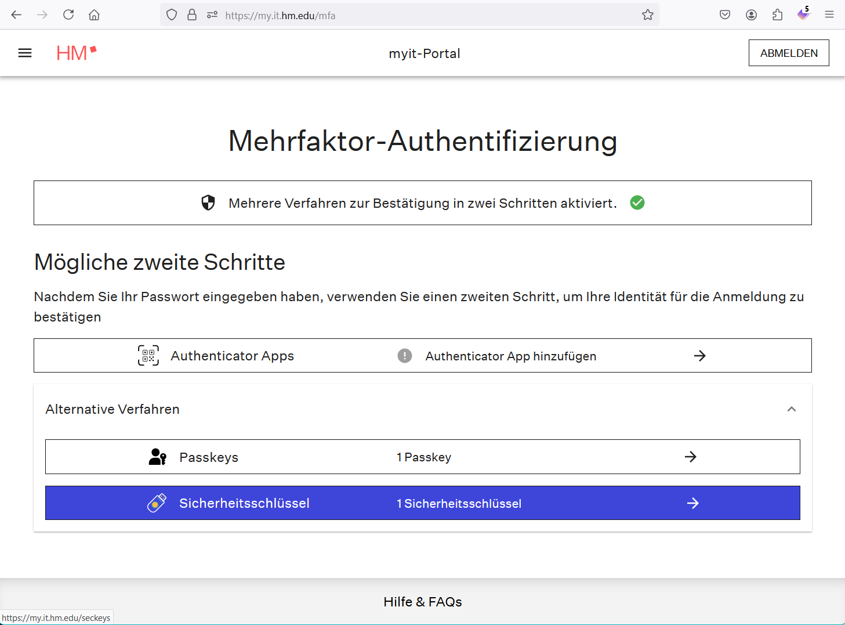Click Authenticator App hinzufügen
This screenshot has width=845, height=625.
pyautogui.click(x=510, y=356)
